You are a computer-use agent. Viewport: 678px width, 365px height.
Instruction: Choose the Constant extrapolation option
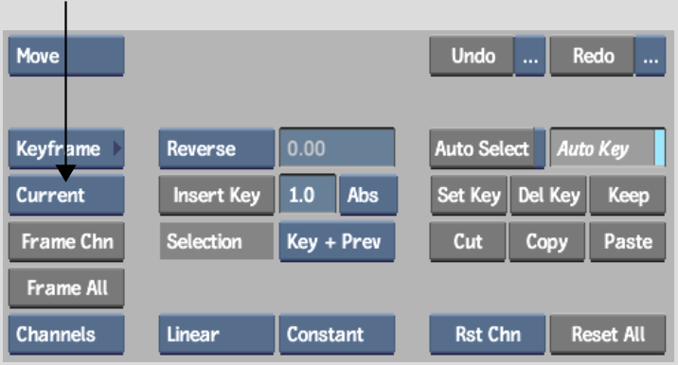pyautogui.click(x=337, y=335)
